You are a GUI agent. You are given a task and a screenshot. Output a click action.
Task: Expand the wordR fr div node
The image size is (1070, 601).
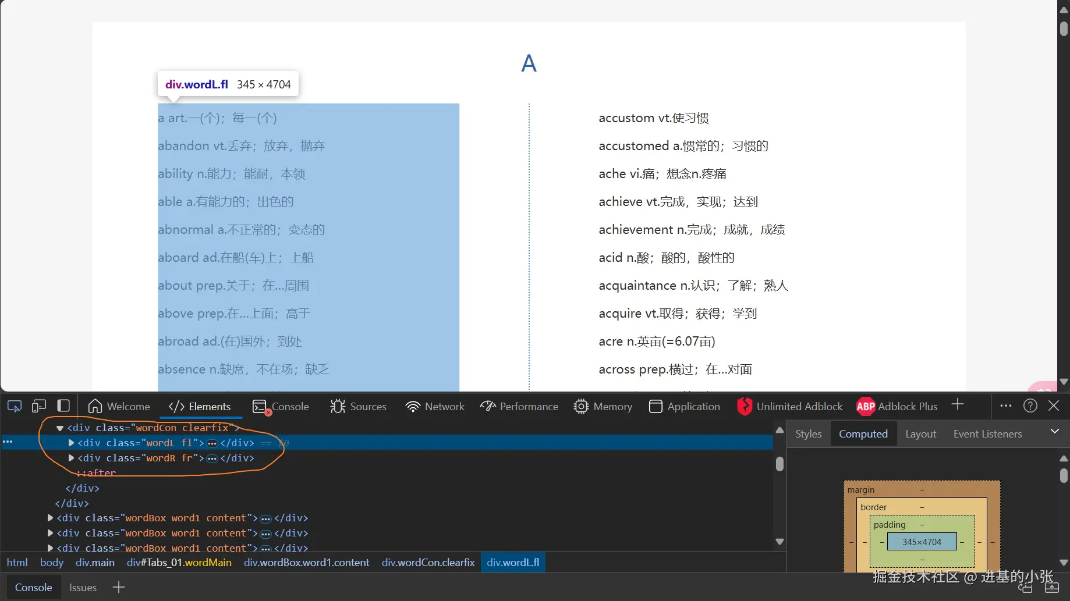(71, 458)
